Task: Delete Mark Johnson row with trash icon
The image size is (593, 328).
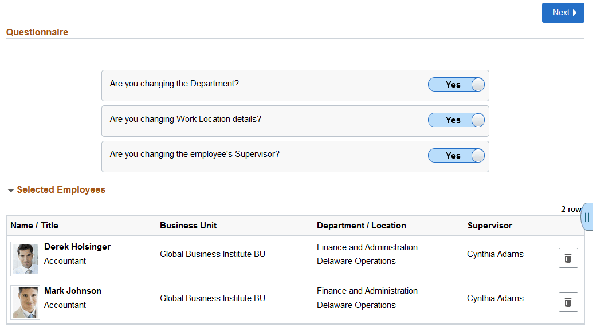Action: [x=568, y=302]
